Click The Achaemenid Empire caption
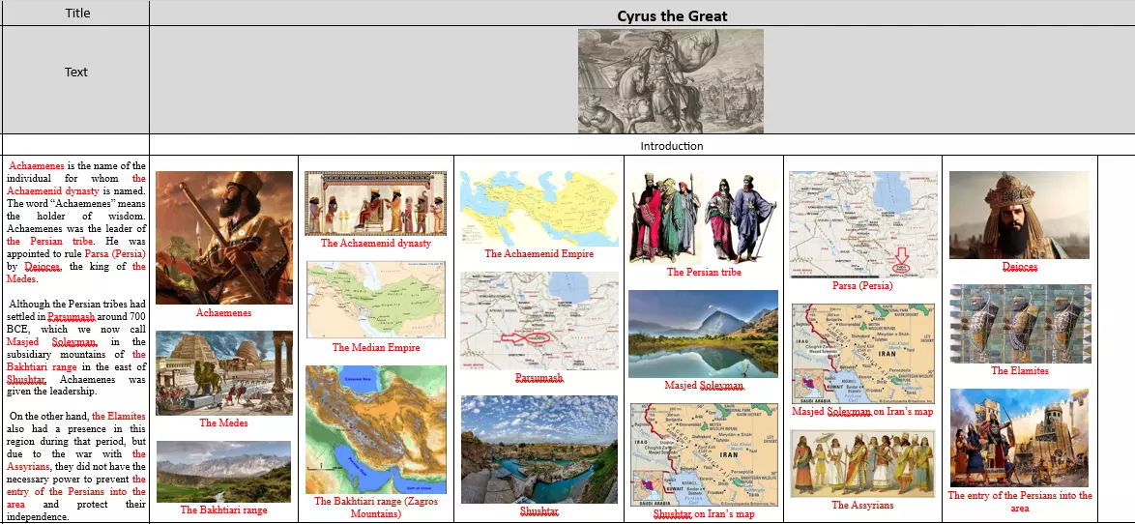Screen dimensions: 1135x524 click(539, 254)
